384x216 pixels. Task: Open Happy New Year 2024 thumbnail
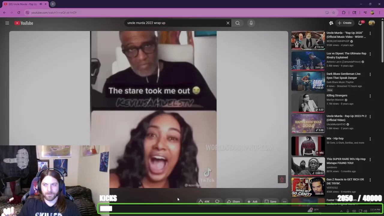308,123
